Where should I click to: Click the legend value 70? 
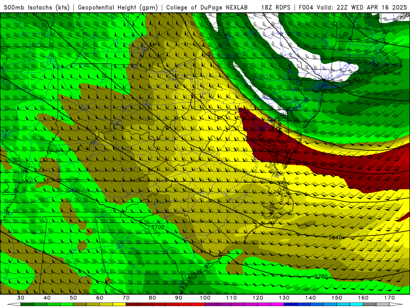(126, 298)
